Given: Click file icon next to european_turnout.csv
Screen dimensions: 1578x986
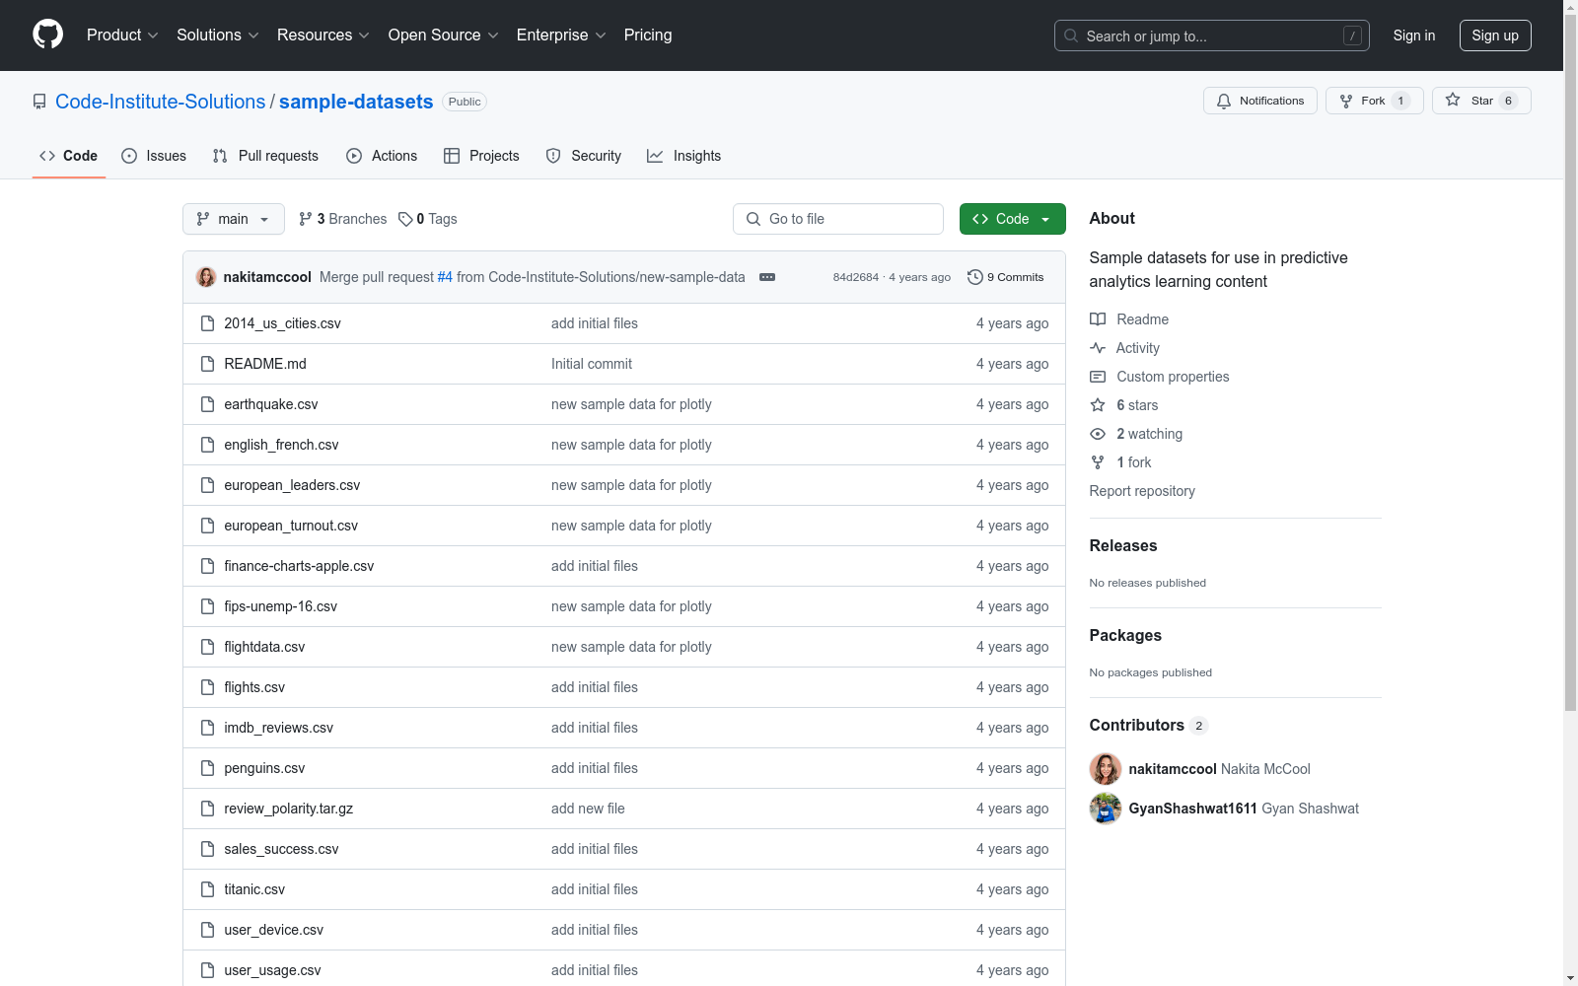Looking at the screenshot, I should coord(207,526).
